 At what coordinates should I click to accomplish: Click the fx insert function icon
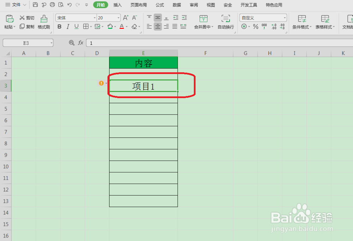point(80,43)
